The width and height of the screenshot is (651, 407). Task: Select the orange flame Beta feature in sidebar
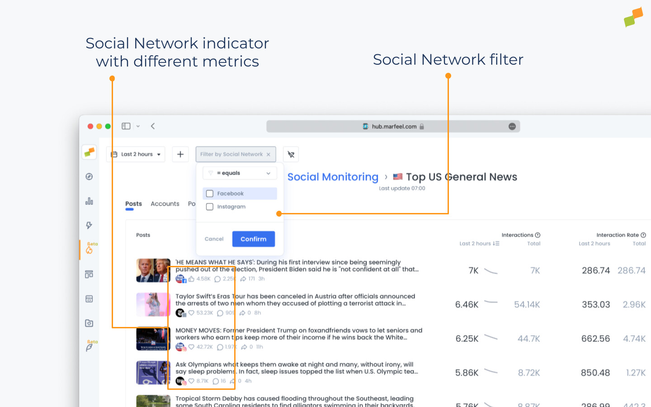tap(89, 250)
